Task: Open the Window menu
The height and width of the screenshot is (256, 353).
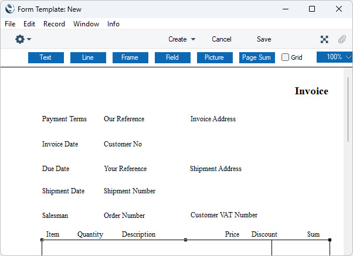Action: (x=86, y=24)
